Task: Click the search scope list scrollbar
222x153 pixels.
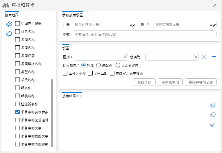Action: coord(52,113)
